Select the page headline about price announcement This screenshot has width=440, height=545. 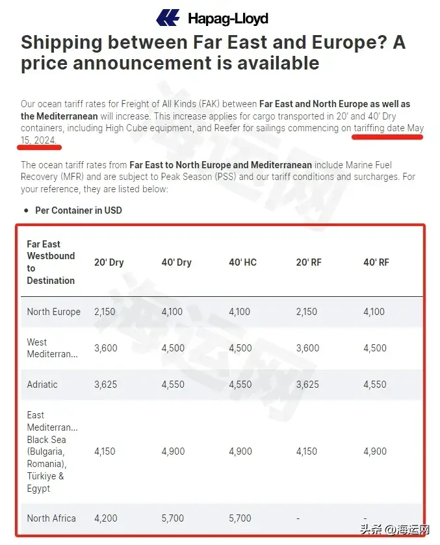point(213,53)
